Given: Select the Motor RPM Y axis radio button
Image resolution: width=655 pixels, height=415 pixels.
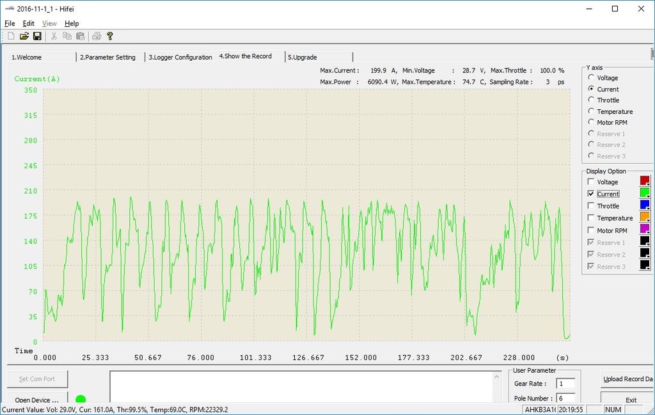Looking at the screenshot, I should click(591, 122).
